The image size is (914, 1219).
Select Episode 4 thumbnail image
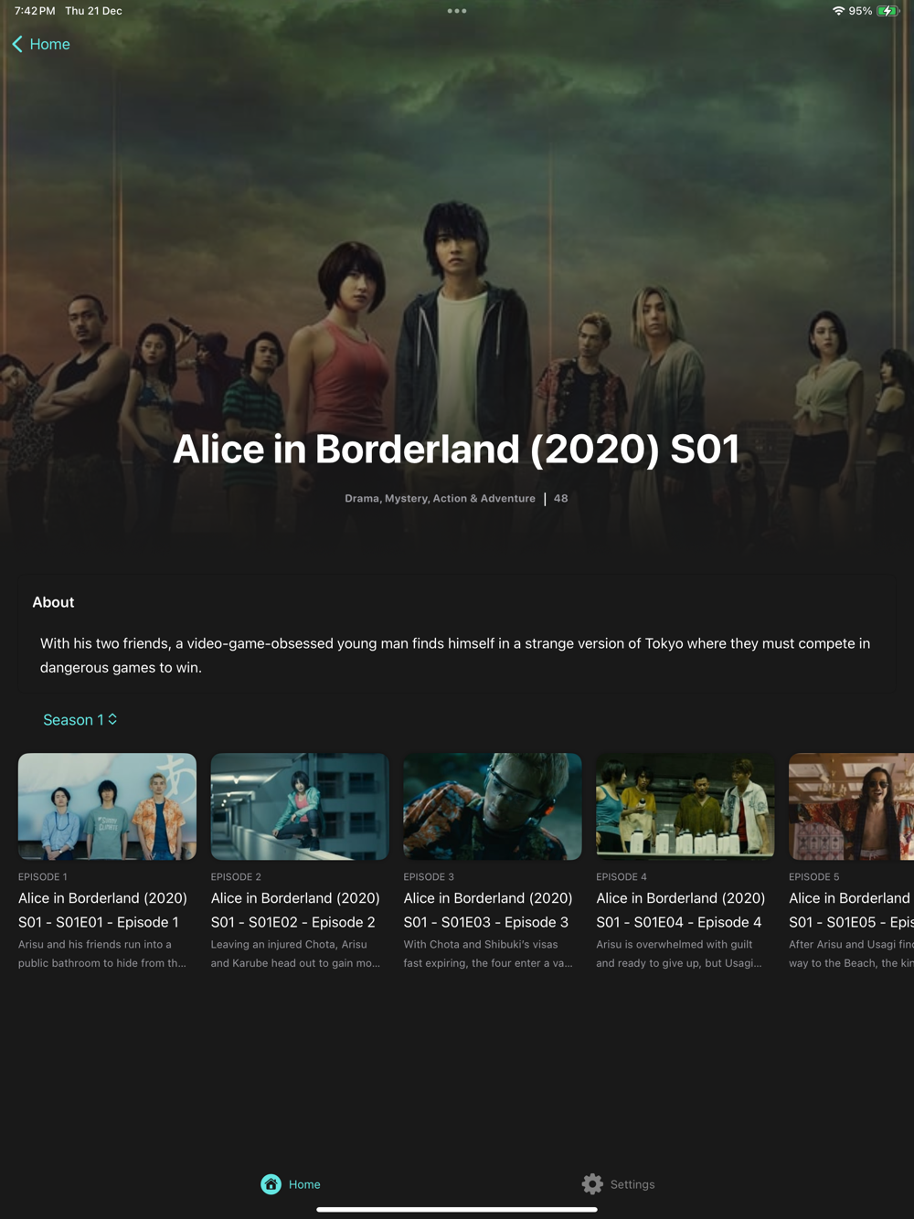pos(685,806)
